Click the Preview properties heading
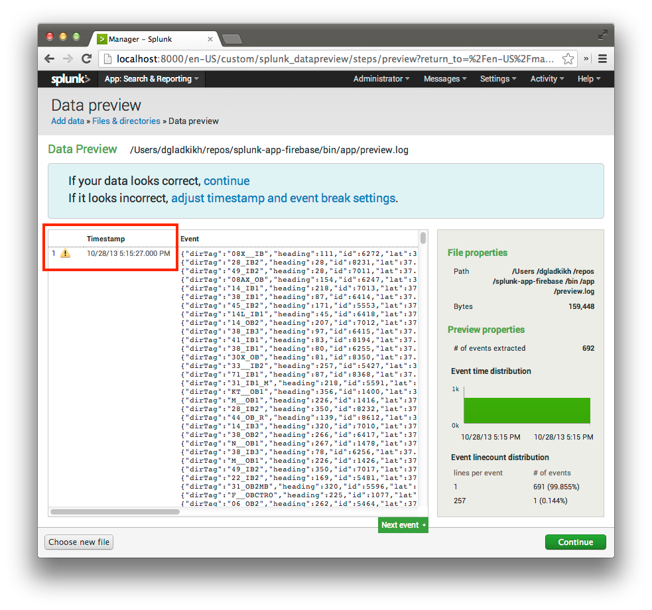Image resolution: width=652 pixels, height=610 pixels. tap(486, 330)
